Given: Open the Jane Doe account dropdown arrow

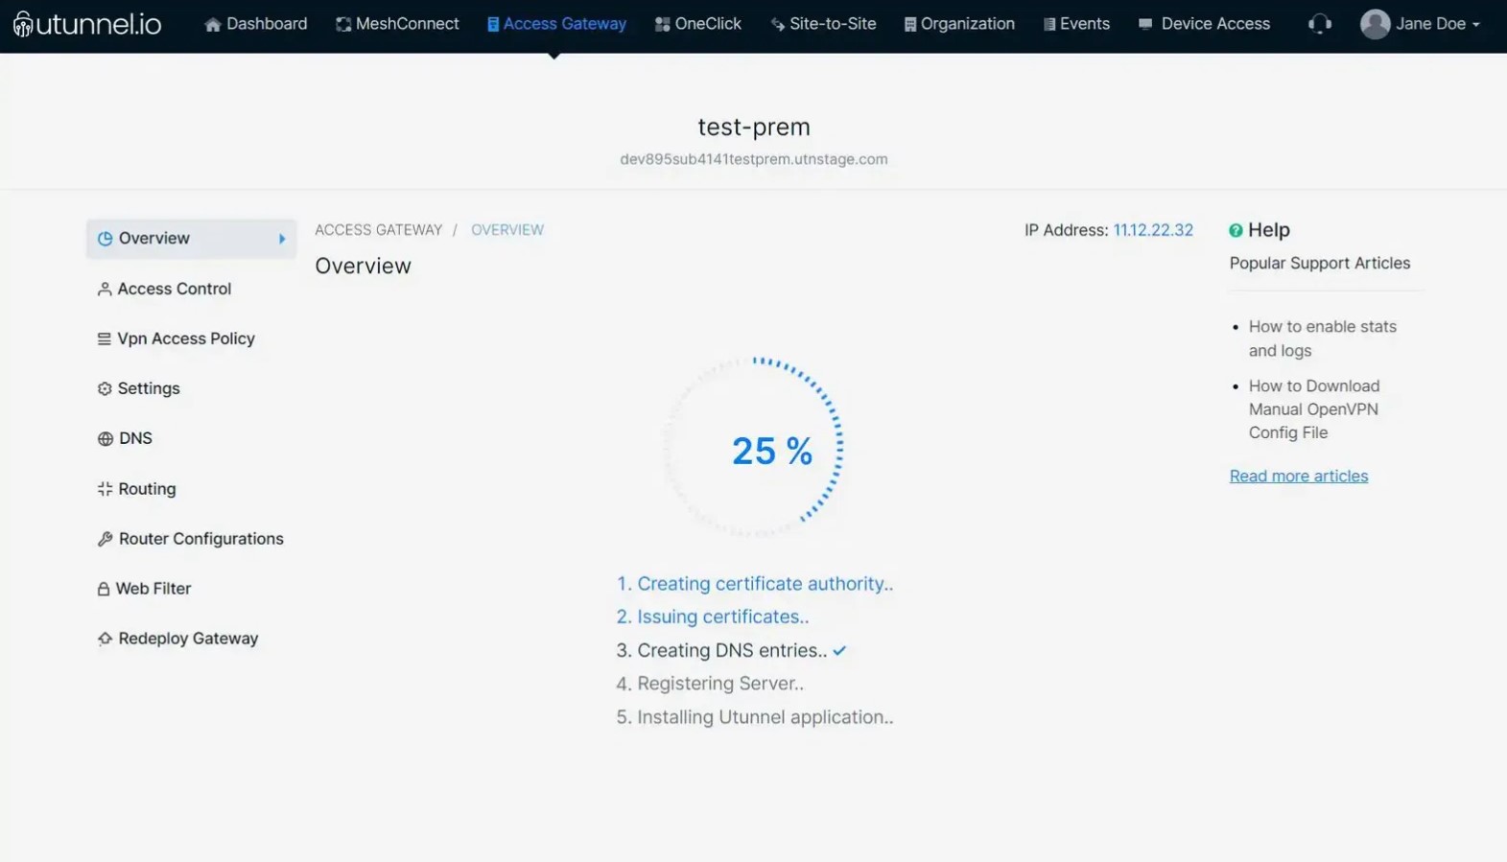Looking at the screenshot, I should 1475,25.
